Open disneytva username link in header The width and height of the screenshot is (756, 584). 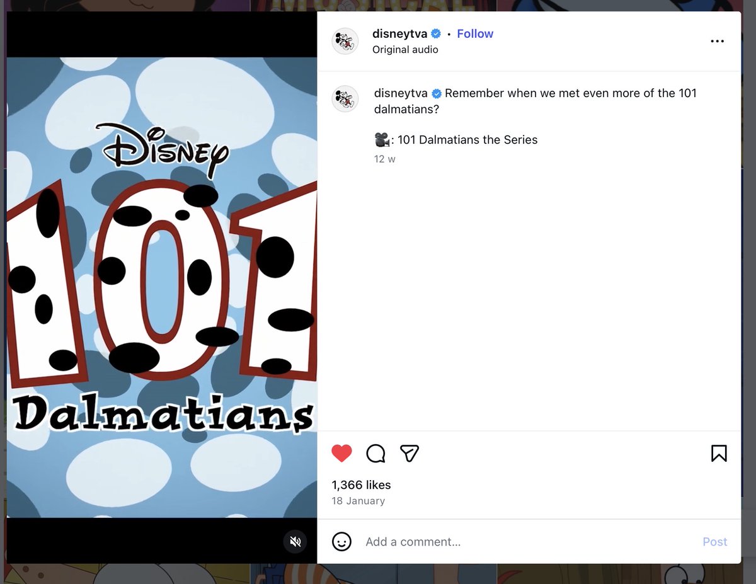tap(399, 34)
